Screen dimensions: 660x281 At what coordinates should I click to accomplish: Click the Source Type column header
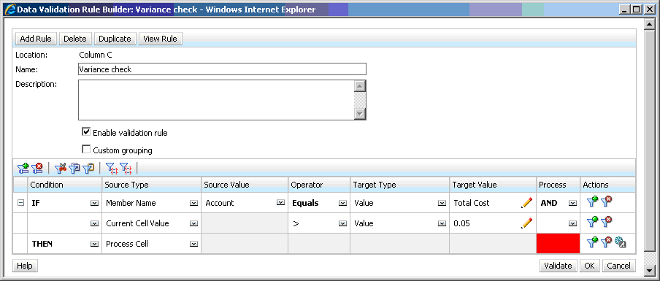(152, 185)
